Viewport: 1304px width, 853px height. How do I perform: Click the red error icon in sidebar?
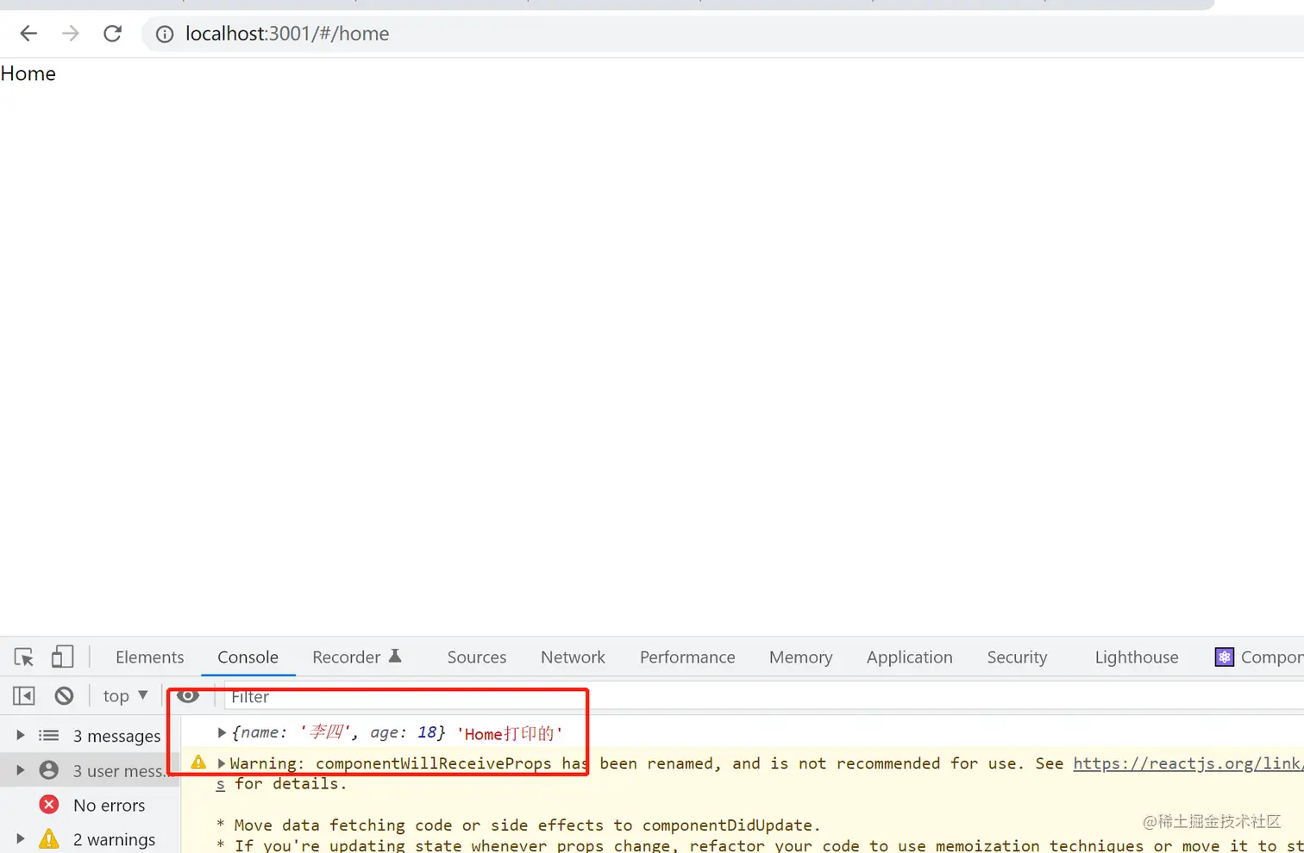pos(49,805)
